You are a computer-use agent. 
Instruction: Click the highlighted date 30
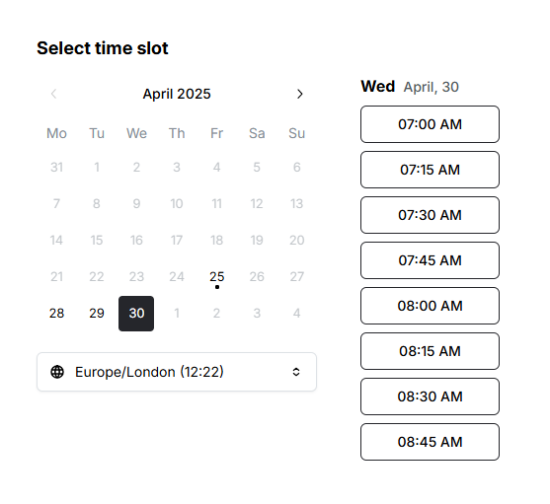click(136, 314)
